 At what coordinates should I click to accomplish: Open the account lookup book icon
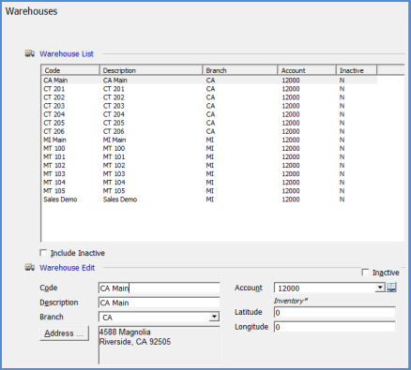391,288
